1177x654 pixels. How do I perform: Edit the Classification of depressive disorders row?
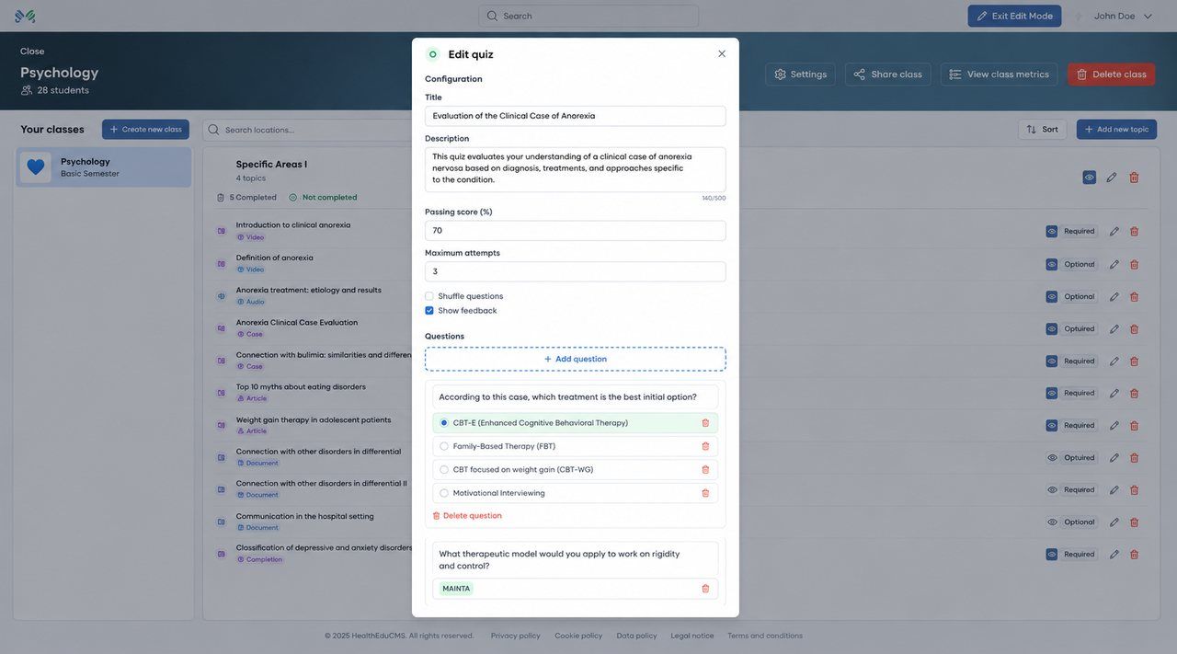click(x=1114, y=555)
